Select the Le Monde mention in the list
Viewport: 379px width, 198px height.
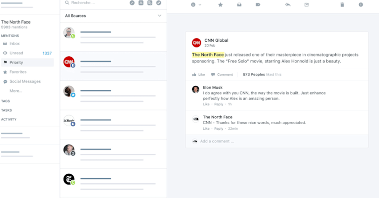click(x=113, y=125)
